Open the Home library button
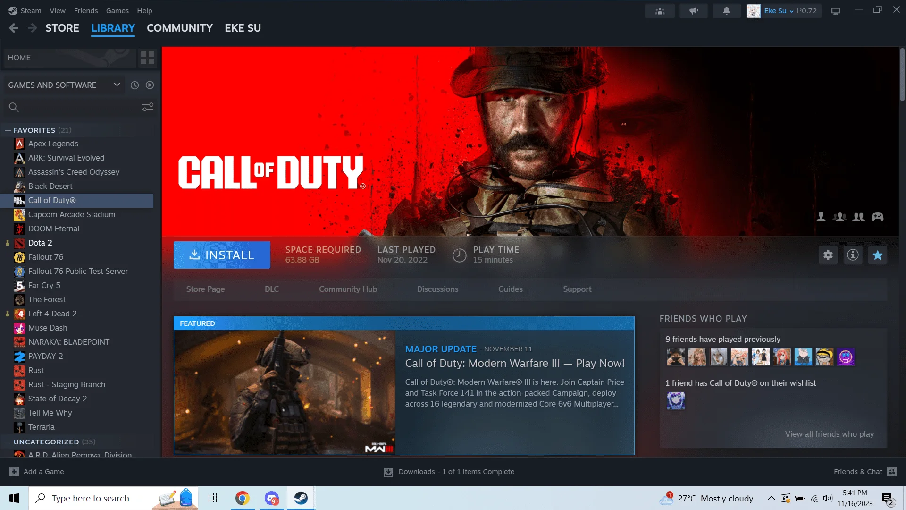 69,58
